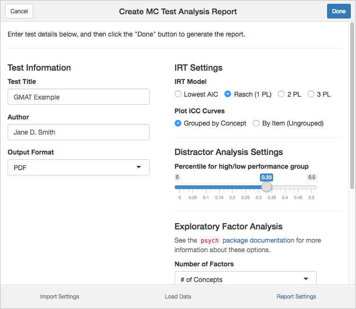This screenshot has height=309, width=356.
Task: Click into the Test Title input field
Action: (x=79, y=97)
